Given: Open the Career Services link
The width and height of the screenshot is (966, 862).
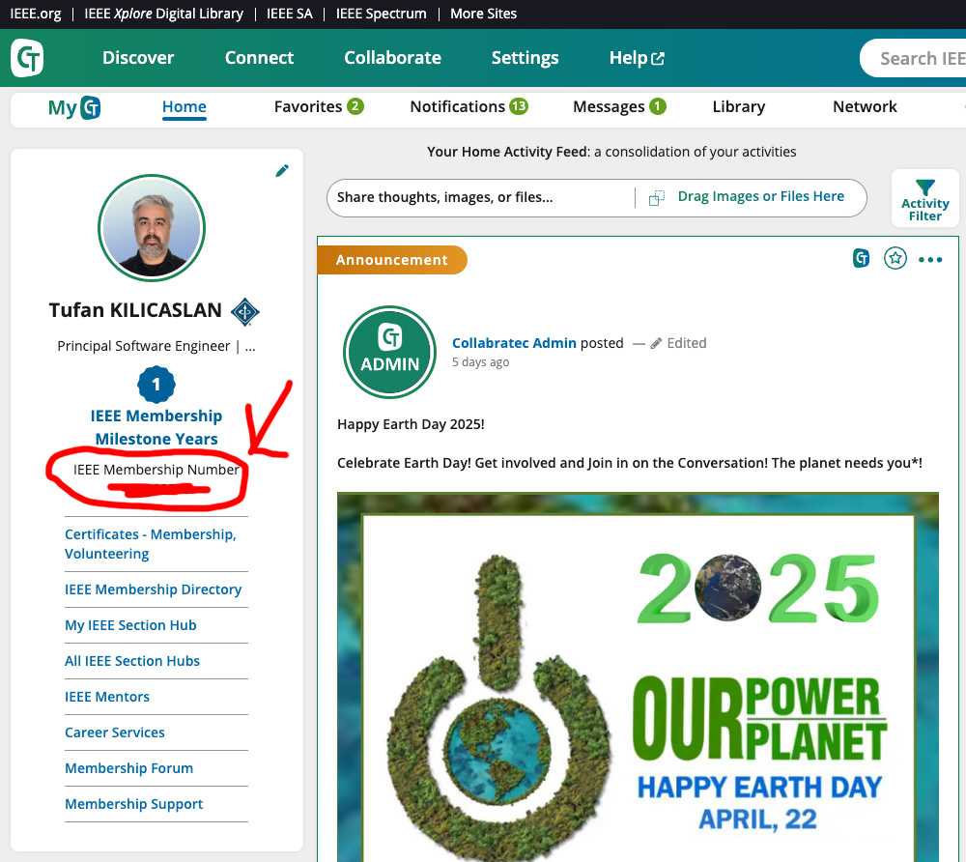Looking at the screenshot, I should pyautogui.click(x=115, y=733).
